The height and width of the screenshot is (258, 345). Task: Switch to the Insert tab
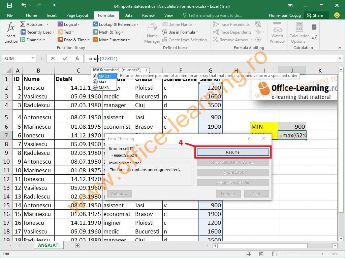(x=52, y=15)
